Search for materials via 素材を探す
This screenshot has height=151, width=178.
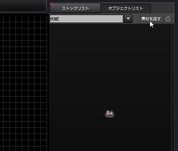click(x=151, y=19)
